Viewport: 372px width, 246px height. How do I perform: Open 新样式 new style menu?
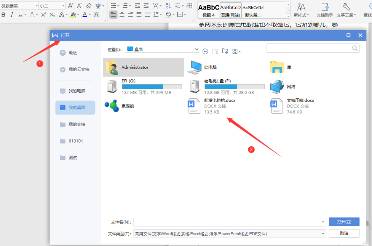[301, 10]
